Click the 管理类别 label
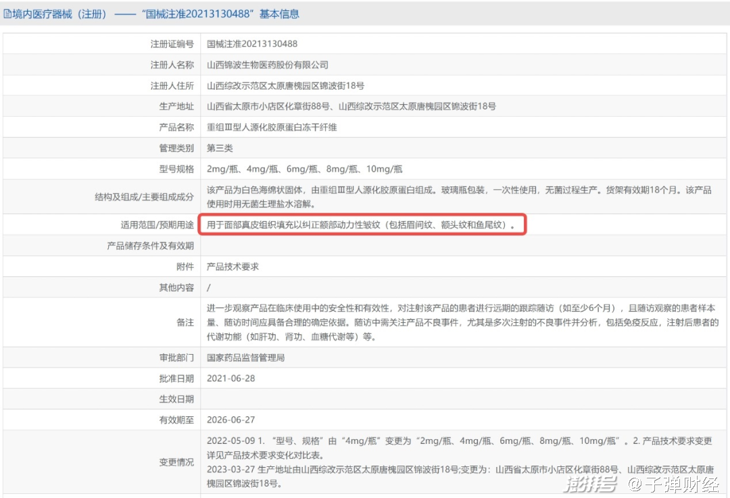 tap(176, 148)
